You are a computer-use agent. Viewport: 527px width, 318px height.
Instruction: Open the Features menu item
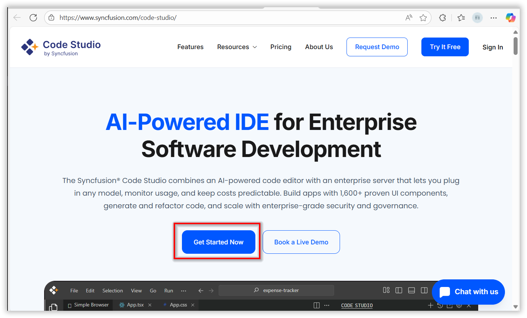190,47
